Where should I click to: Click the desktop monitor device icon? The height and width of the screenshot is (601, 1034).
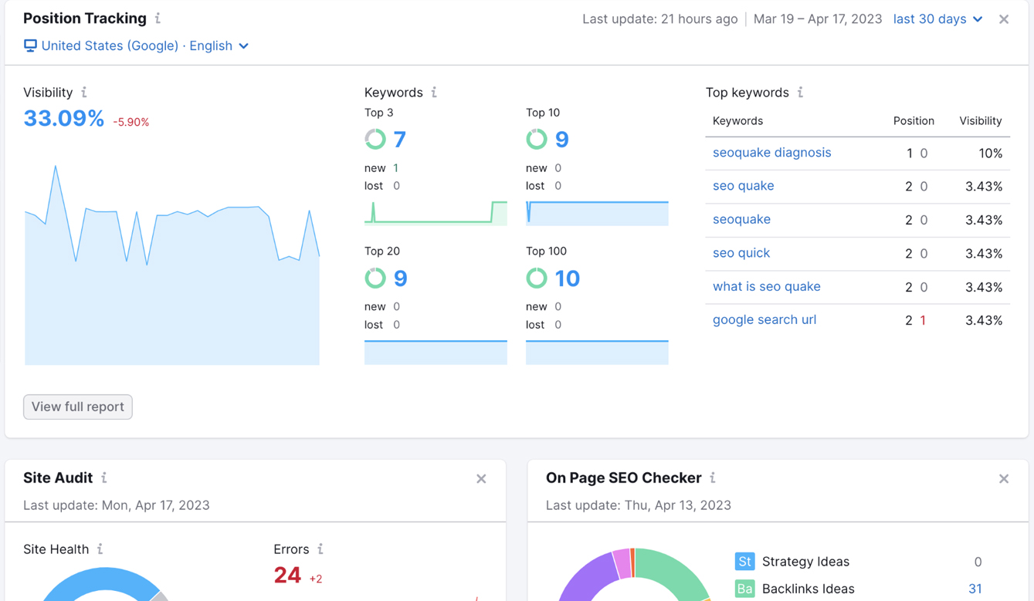pyautogui.click(x=30, y=46)
